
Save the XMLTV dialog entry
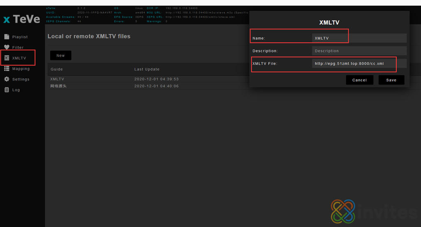(x=391, y=80)
